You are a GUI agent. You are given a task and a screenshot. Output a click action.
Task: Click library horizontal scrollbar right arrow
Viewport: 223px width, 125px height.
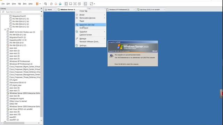pos(39,123)
